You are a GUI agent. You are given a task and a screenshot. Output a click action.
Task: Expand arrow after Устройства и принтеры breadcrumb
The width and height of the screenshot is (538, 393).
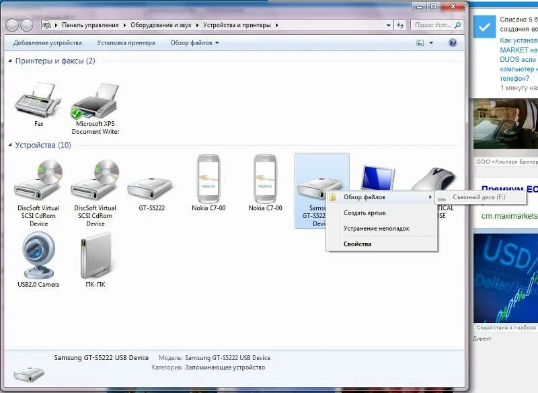tap(277, 25)
